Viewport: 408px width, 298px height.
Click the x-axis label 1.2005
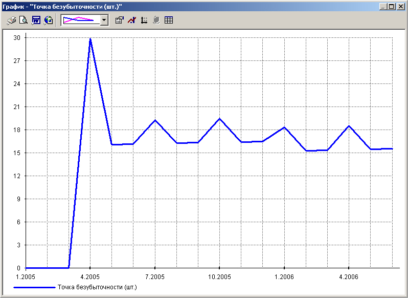point(26,276)
